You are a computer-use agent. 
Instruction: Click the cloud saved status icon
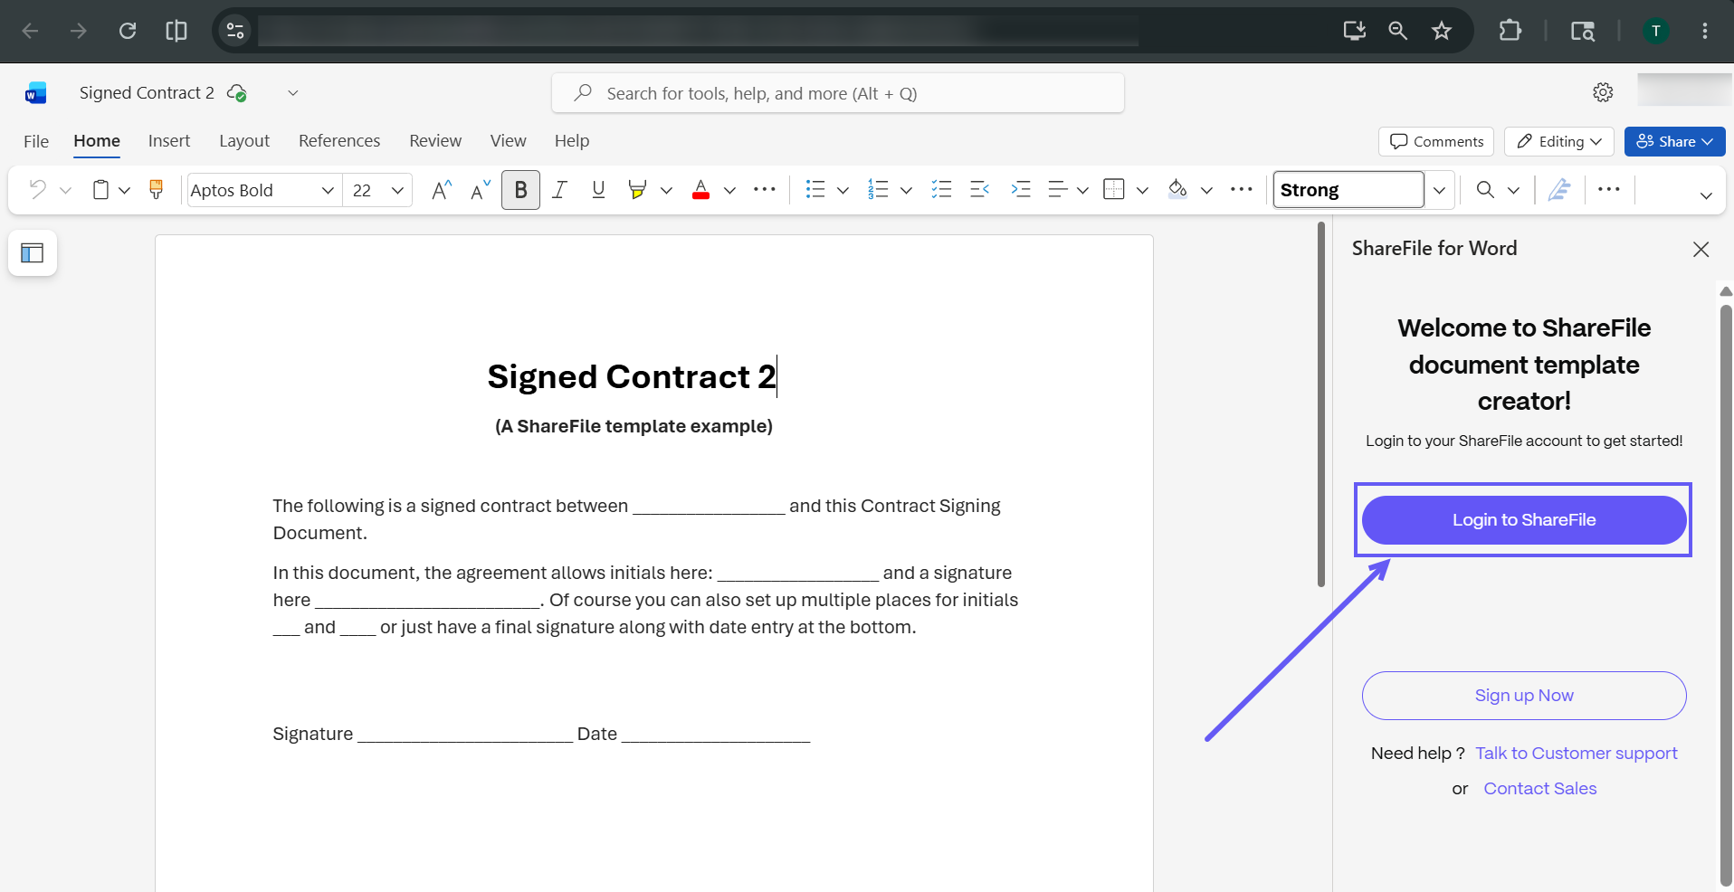pyautogui.click(x=237, y=93)
